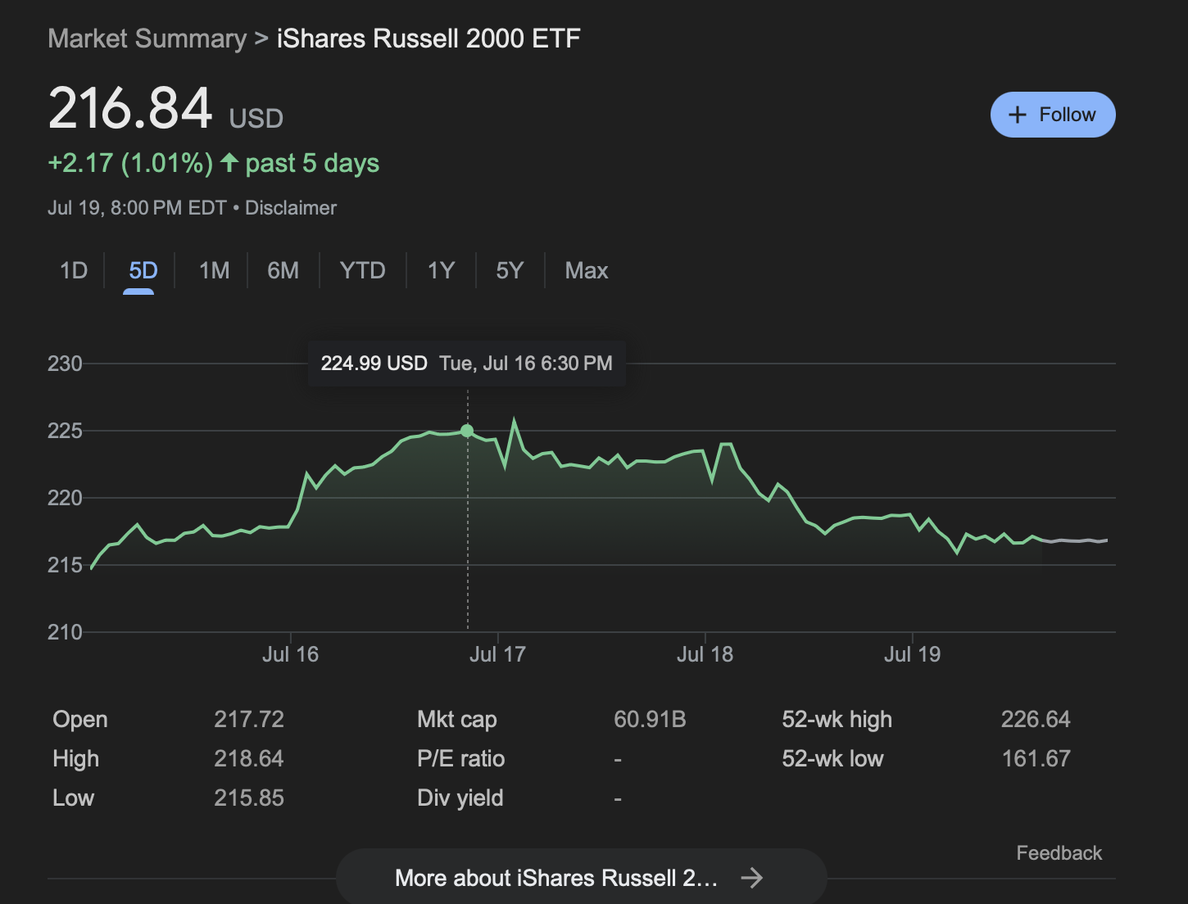Click the green data point on chart
Screen dimensions: 1188x904
coord(467,431)
